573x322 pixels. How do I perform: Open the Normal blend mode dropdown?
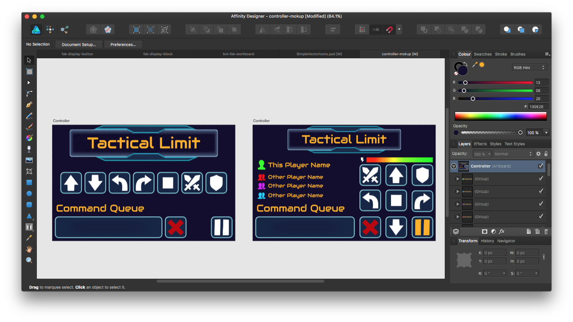tap(513, 154)
